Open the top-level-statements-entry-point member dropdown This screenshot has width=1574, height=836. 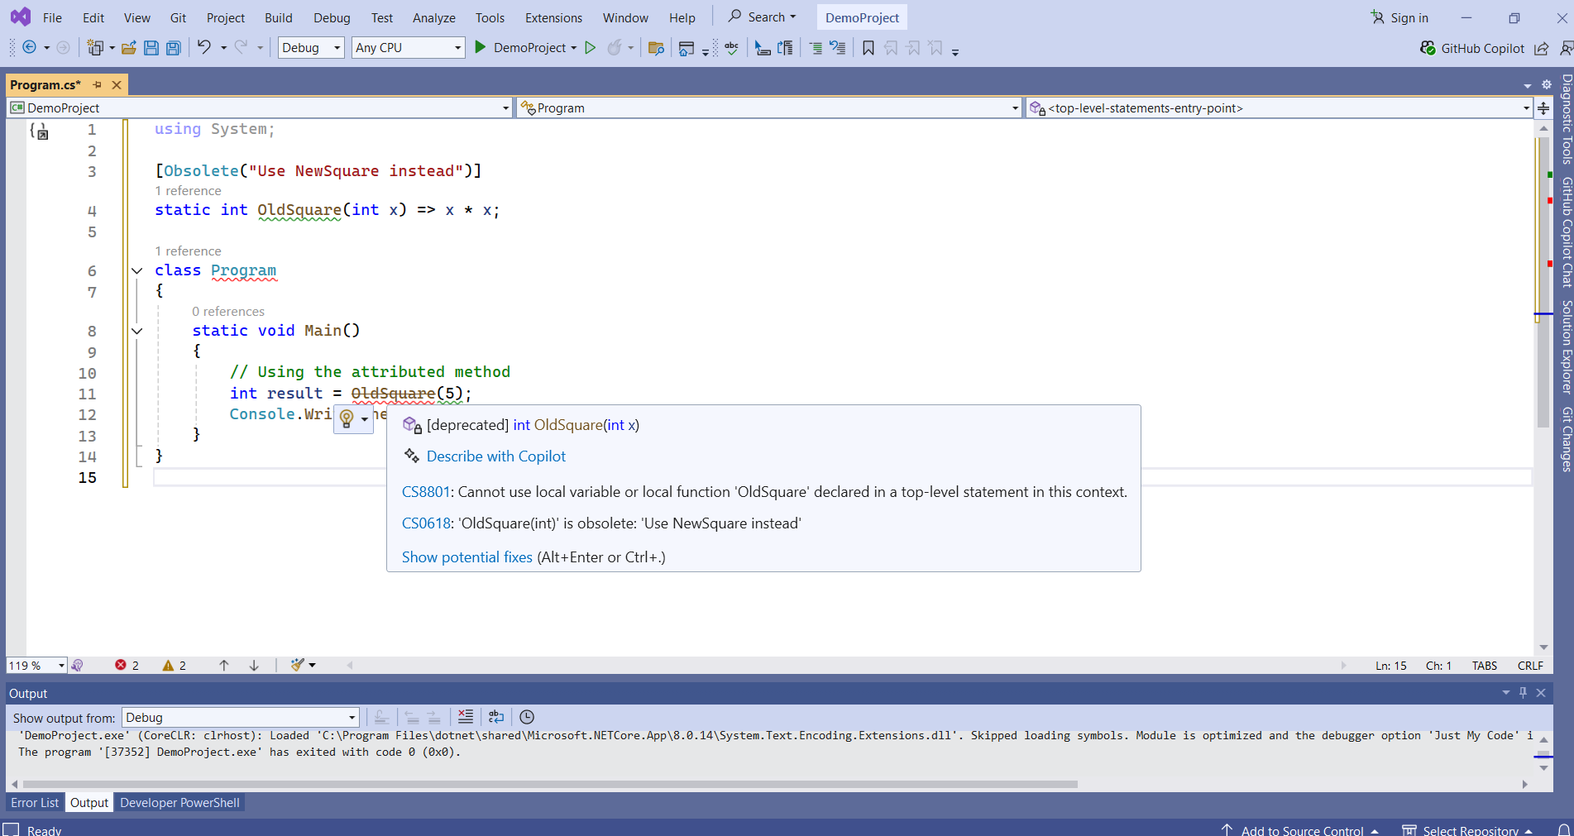tap(1279, 107)
